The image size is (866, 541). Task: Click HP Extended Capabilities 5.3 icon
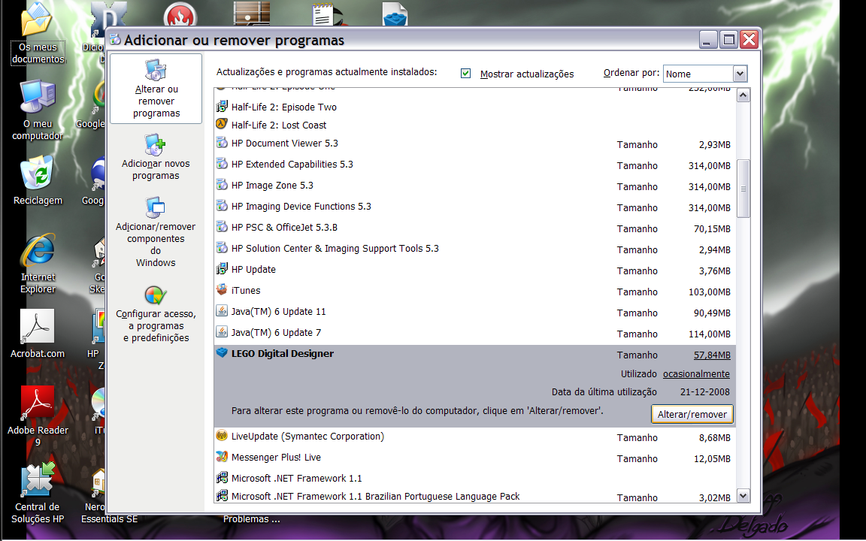(x=222, y=163)
